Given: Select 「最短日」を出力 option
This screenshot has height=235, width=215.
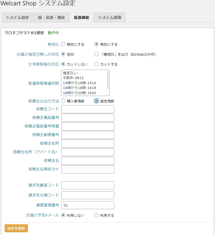Looking at the screenshot, I should click(x=96, y=54).
